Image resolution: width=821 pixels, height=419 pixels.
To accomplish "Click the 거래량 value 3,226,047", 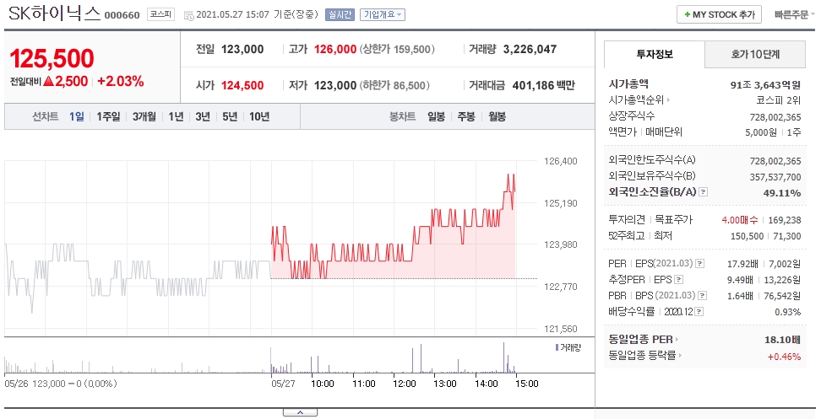I will coord(530,50).
